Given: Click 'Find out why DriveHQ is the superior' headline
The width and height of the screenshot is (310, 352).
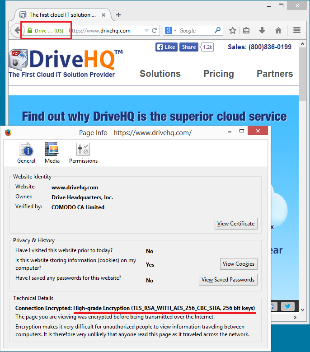Looking at the screenshot, I should click(x=154, y=117).
